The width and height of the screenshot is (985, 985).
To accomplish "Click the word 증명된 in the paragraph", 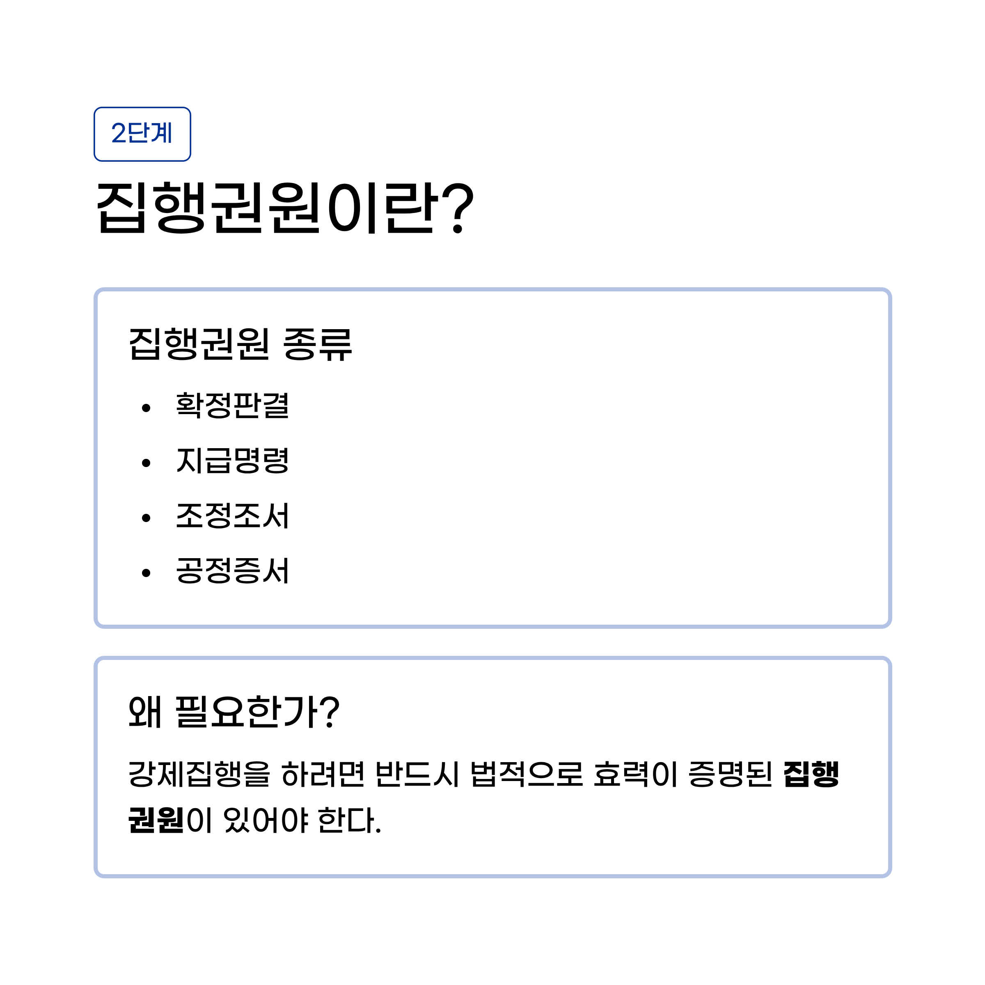I will click(x=730, y=774).
